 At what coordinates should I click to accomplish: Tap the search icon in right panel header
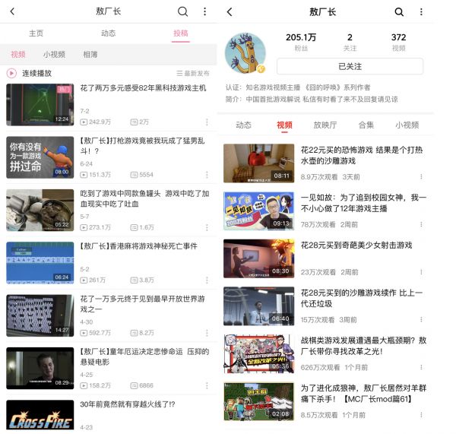399,11
